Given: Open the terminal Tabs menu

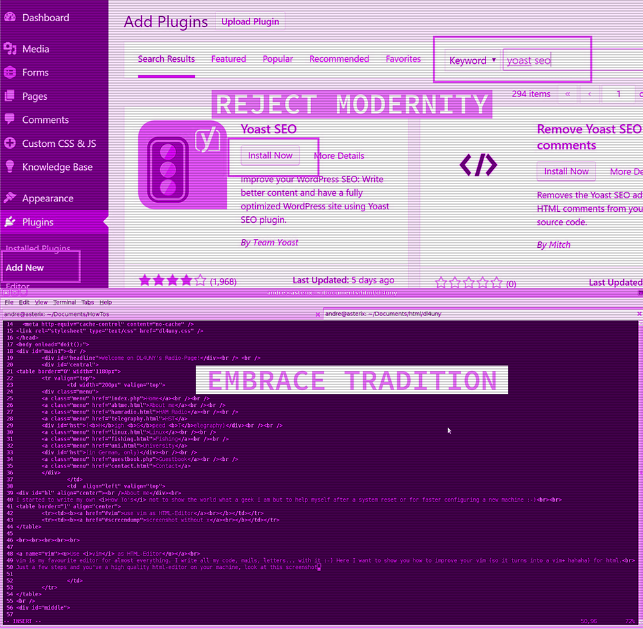Looking at the screenshot, I should 87,303.
